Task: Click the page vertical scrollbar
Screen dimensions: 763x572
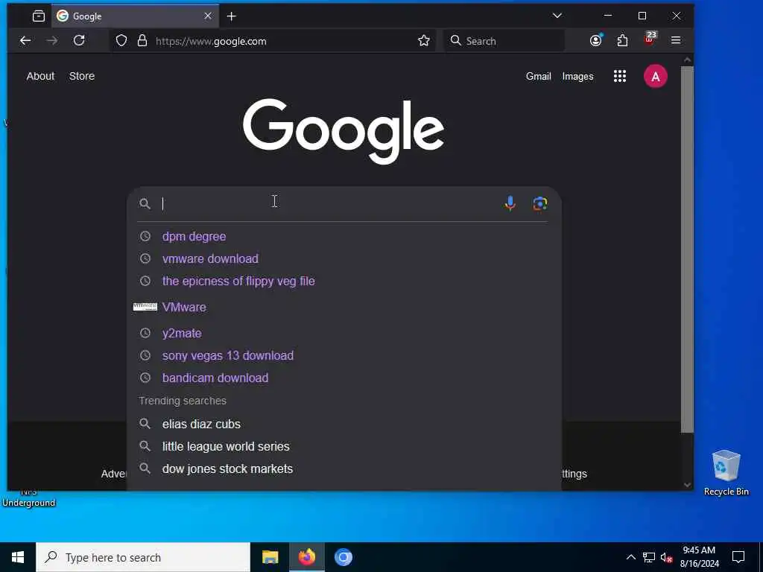Action: pyautogui.click(x=687, y=249)
